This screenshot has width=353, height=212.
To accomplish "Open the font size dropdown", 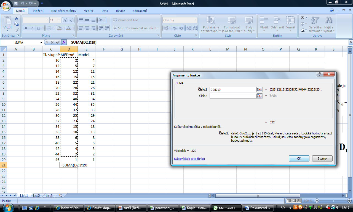I will (x=59, y=20).
